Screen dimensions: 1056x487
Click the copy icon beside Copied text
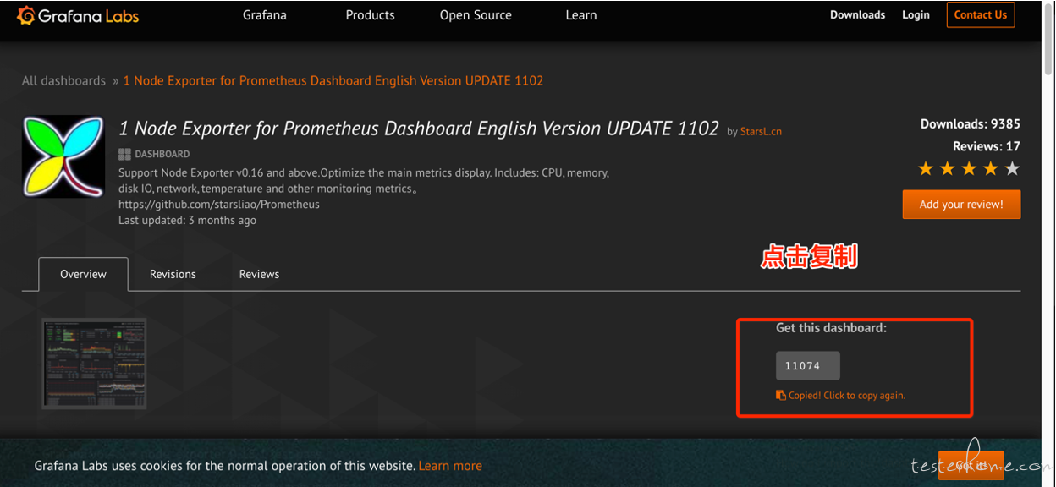click(781, 395)
